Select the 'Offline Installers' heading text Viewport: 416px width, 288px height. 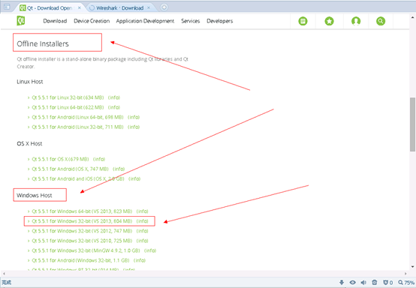tap(43, 43)
